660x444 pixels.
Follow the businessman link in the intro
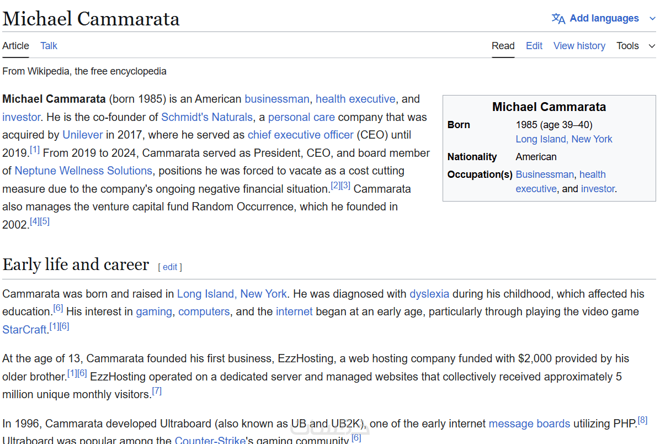[x=277, y=99]
